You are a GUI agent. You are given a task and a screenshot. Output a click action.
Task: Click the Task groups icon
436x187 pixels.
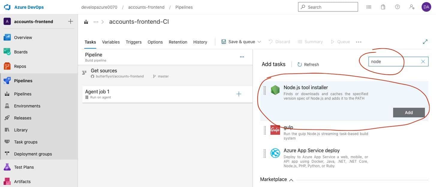pyautogui.click(x=7, y=142)
